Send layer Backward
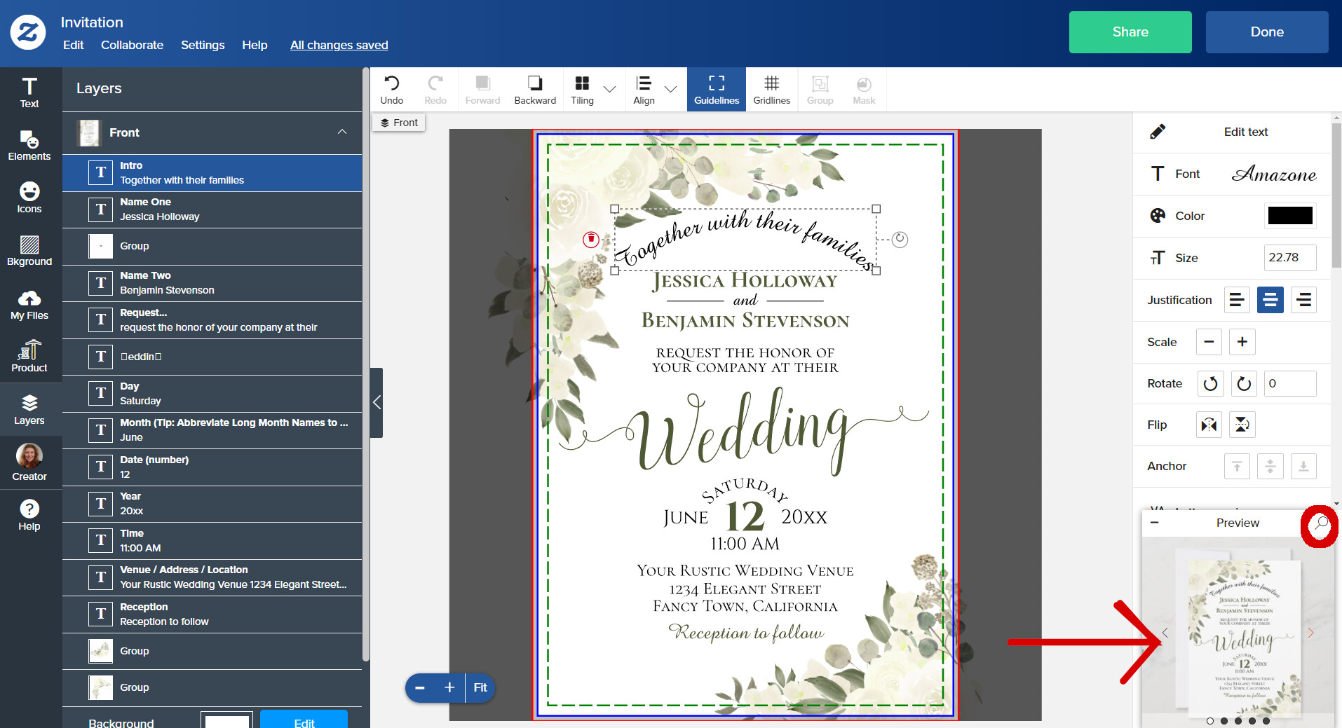This screenshot has height=728, width=1342. point(535,90)
